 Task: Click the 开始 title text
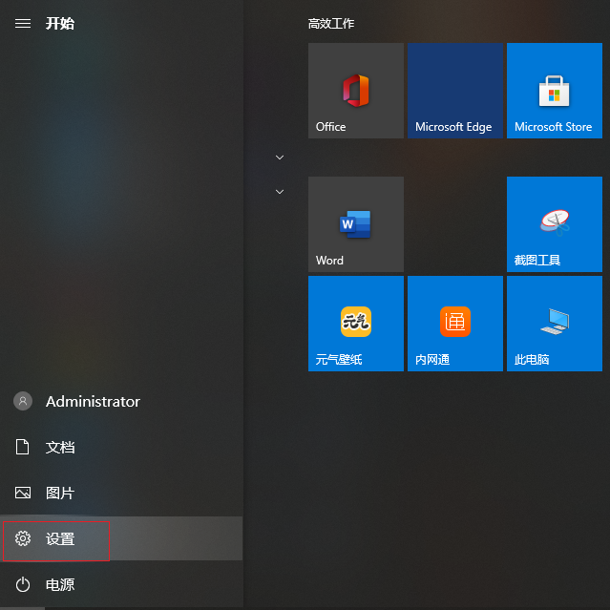tap(60, 23)
